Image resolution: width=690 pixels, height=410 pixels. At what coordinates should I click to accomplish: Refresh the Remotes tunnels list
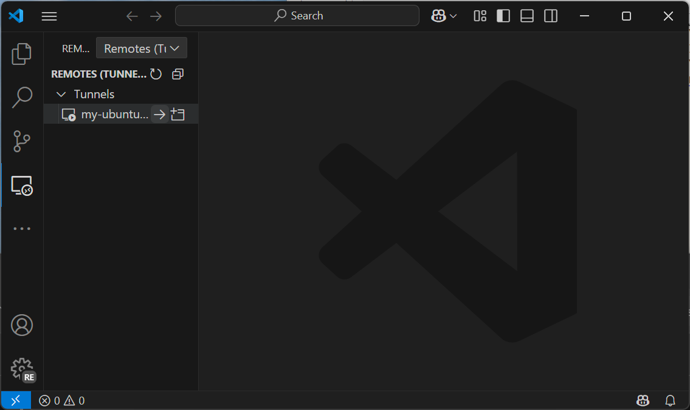pyautogui.click(x=156, y=74)
